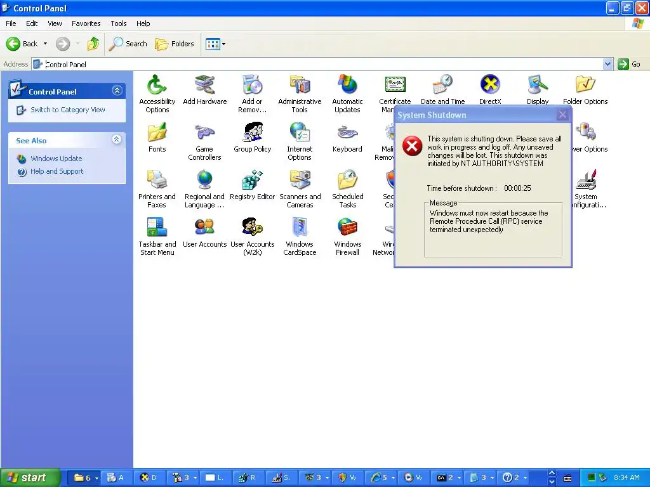
Task: Click the on-screen keyboard tray icon
Action: pyautogui.click(x=567, y=478)
